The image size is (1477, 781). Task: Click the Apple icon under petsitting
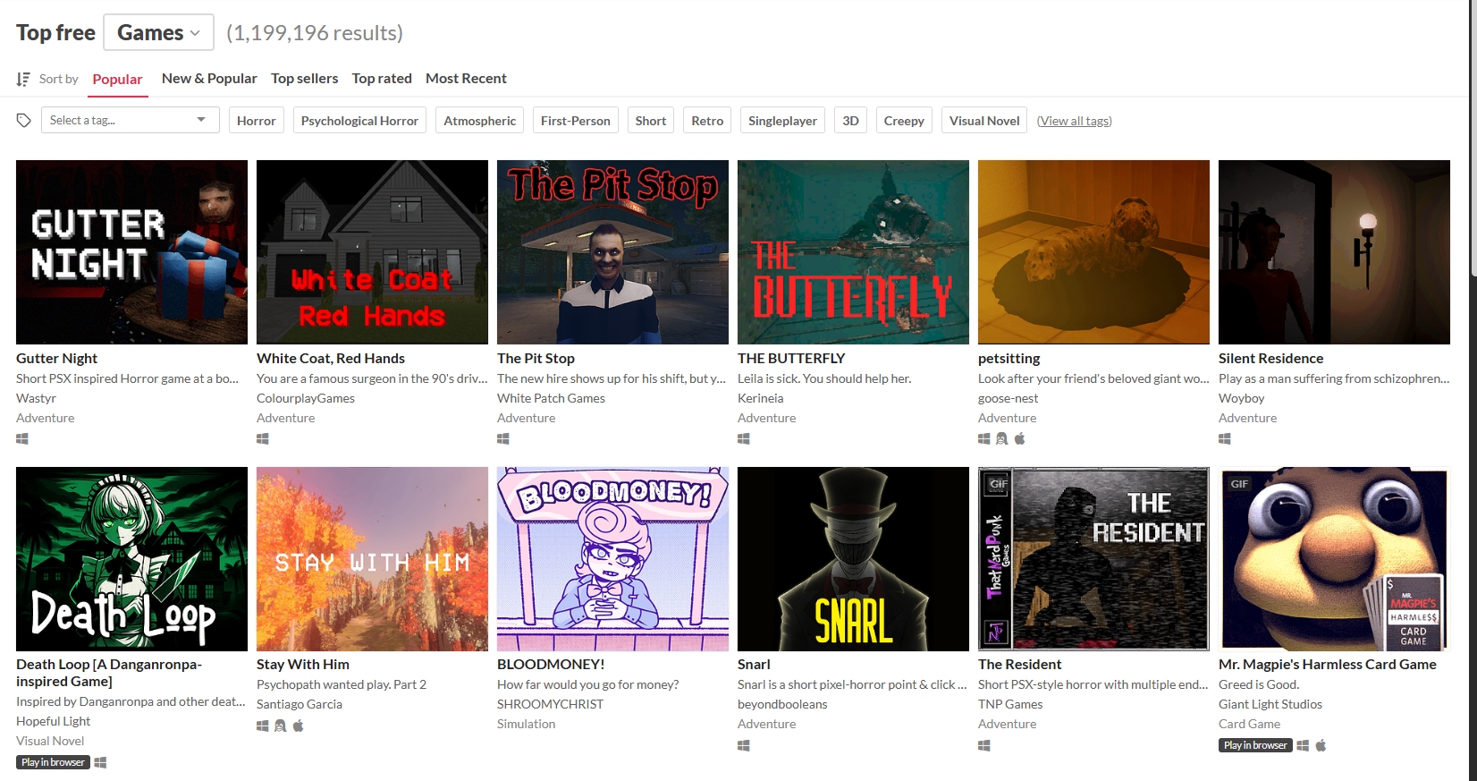coord(1019,438)
